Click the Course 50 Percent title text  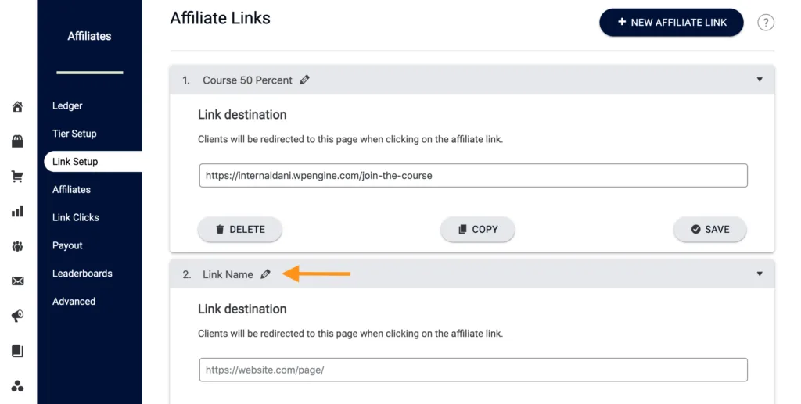click(248, 80)
